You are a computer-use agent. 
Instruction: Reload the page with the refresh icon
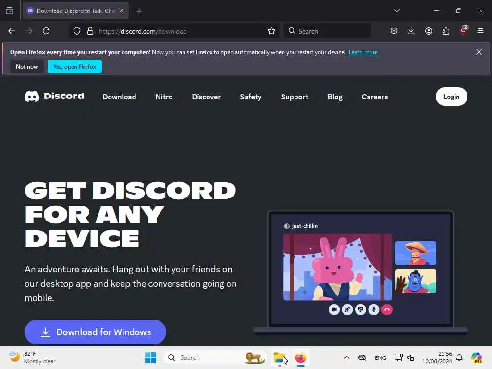[x=46, y=31]
